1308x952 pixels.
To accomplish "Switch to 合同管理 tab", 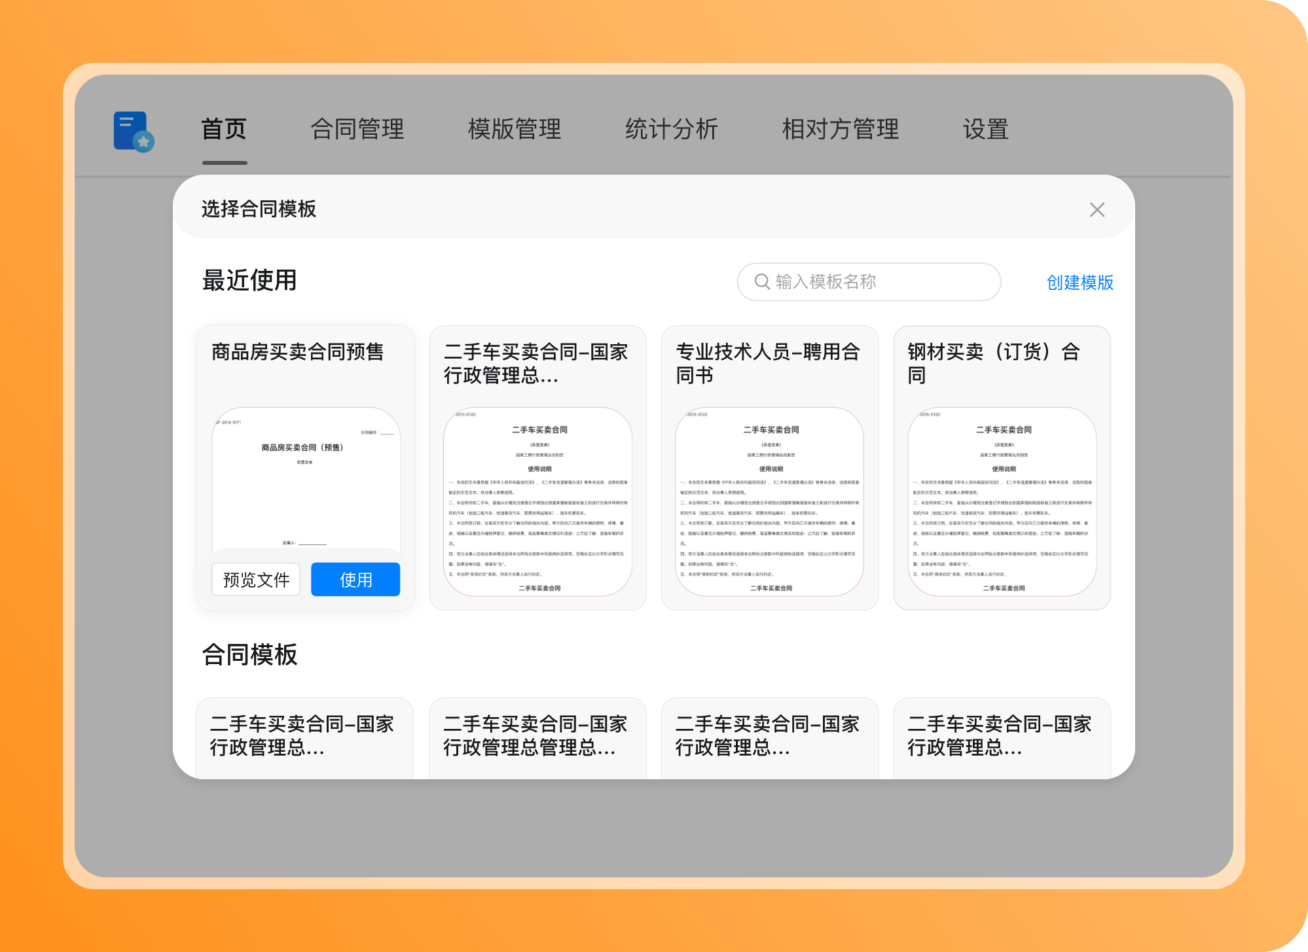I will click(357, 129).
